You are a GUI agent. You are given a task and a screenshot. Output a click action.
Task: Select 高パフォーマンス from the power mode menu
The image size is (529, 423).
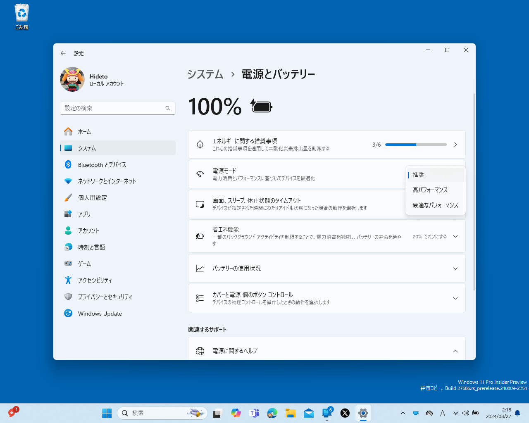pos(430,190)
